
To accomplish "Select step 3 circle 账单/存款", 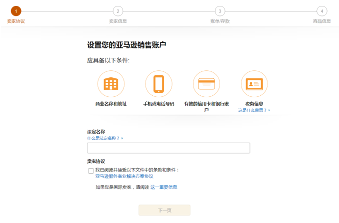I will [220, 11].
